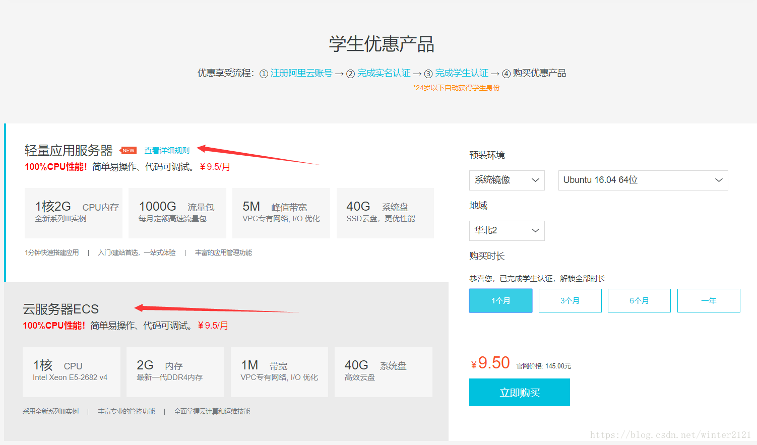Open the 完成学生认证 link

click(462, 73)
